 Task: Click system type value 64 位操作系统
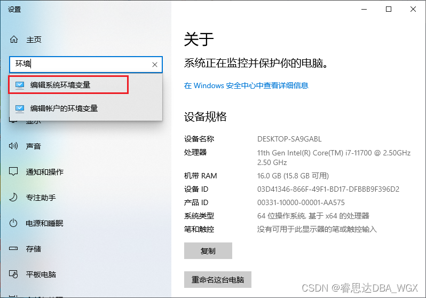pyautogui.click(x=313, y=216)
